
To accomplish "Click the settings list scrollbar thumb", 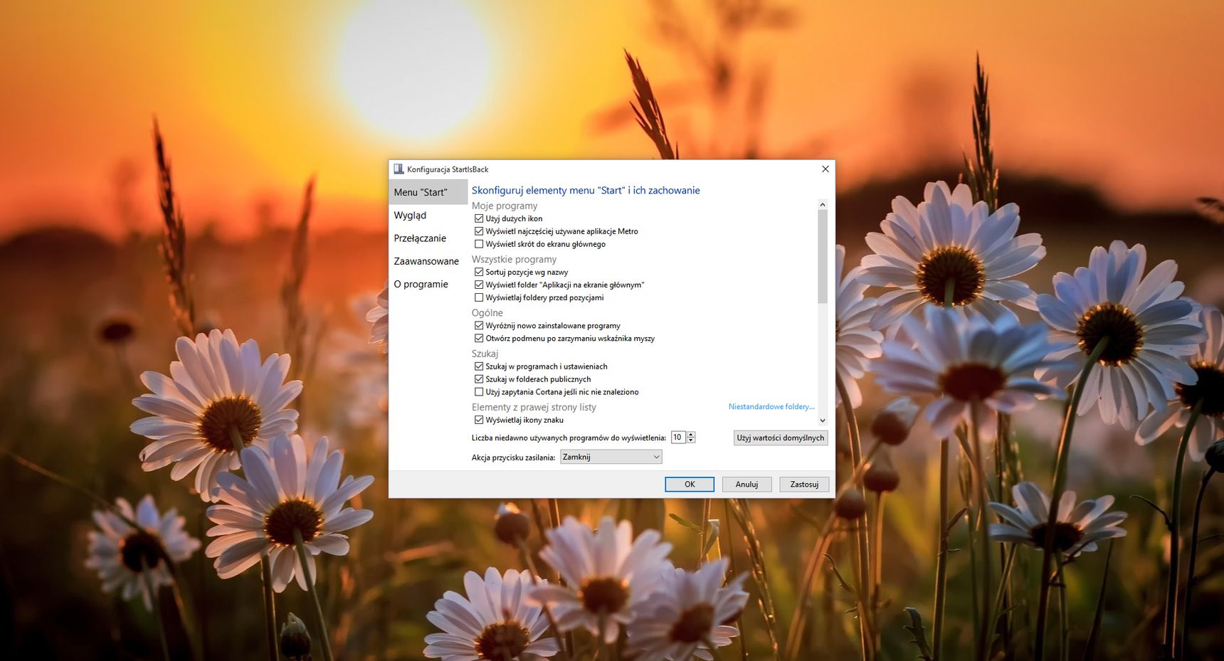I will click(x=823, y=257).
